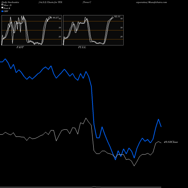
Task: Select the FAST stochastic chart label
Action: (x=20, y=47)
